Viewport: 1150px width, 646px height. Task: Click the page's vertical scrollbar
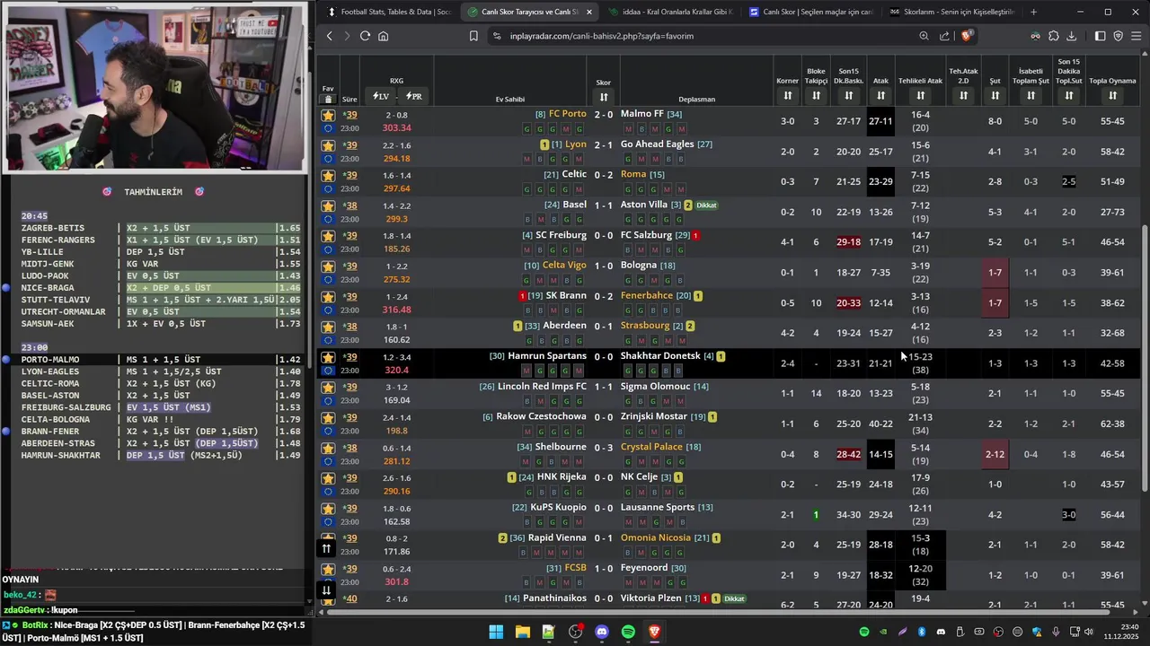[x=1144, y=359]
